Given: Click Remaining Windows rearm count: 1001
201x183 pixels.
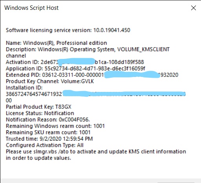Looking at the screenshot, I should (55, 126).
